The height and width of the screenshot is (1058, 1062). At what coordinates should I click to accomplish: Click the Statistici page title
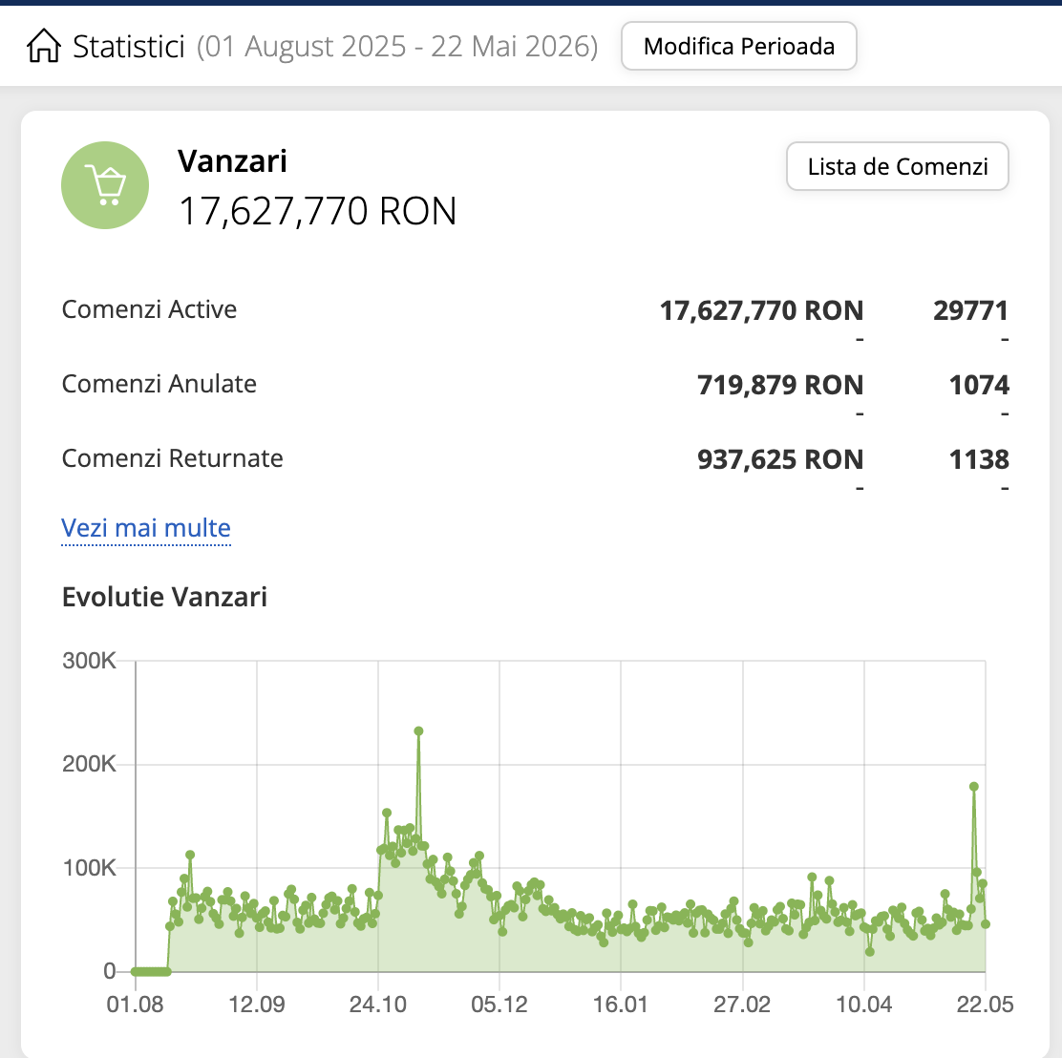129,47
